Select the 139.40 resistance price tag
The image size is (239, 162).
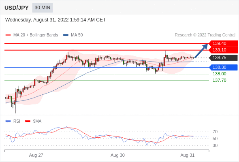point(223,43)
